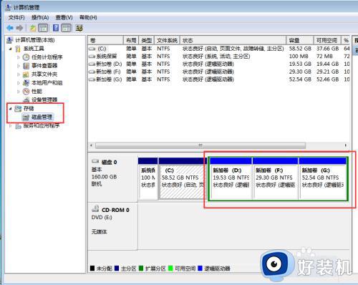The image size is (358, 285).
Task: Click the horizontal scrollbar thumb in volume list
Action: tap(200, 145)
